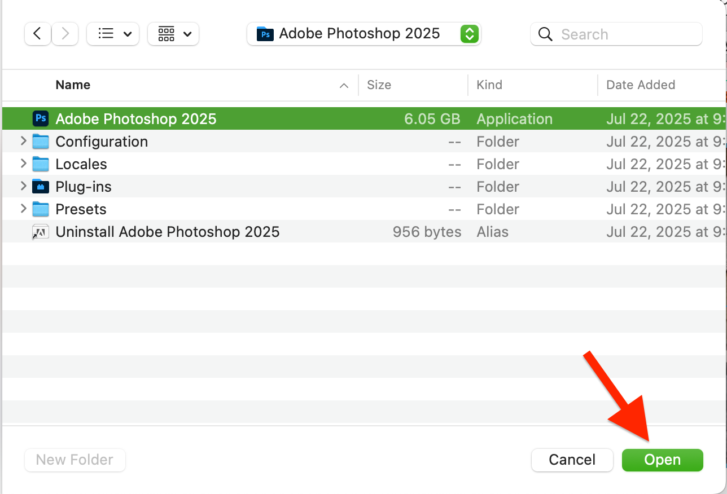Sort by the Date Added column header
727x494 pixels.
pos(641,85)
